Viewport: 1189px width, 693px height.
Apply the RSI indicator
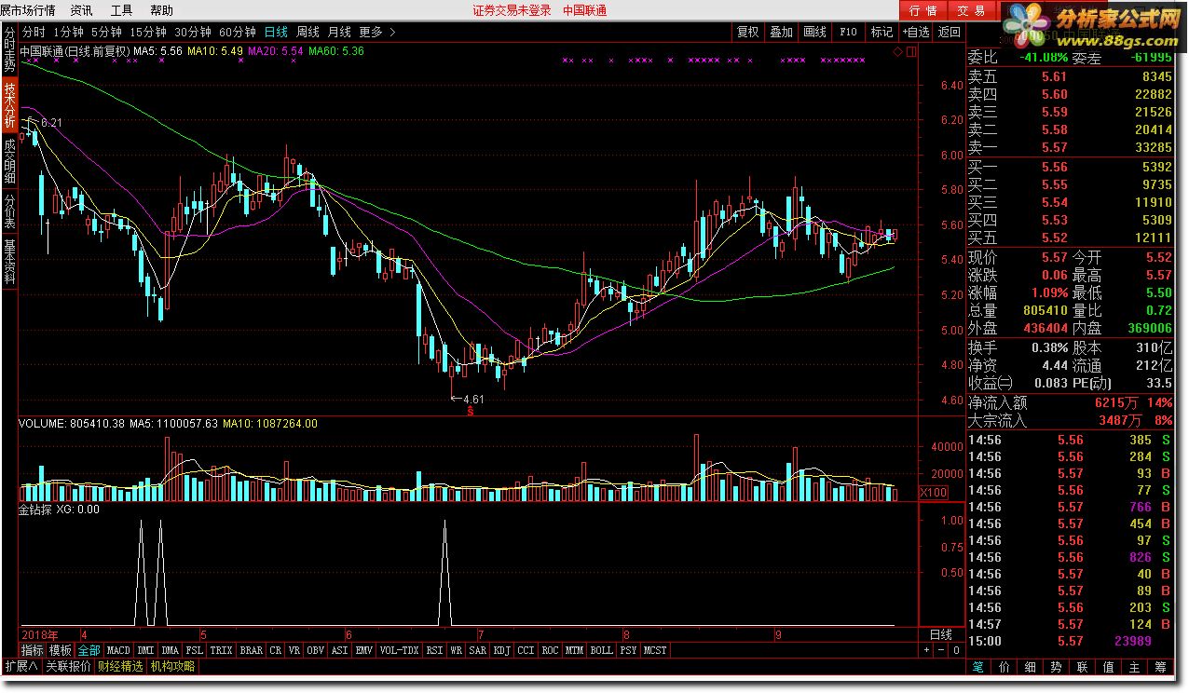(x=435, y=650)
